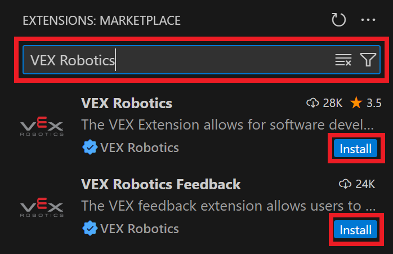393x254 pixels.
Task: Click the 28K download count icon
Action: coord(312,103)
